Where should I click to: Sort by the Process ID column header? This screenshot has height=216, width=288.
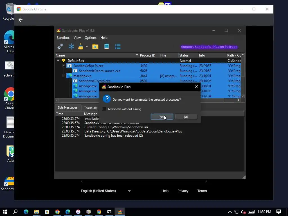coord(149,55)
